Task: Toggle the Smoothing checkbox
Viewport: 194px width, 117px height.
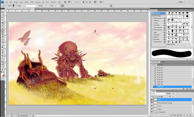Action: pos(153,40)
